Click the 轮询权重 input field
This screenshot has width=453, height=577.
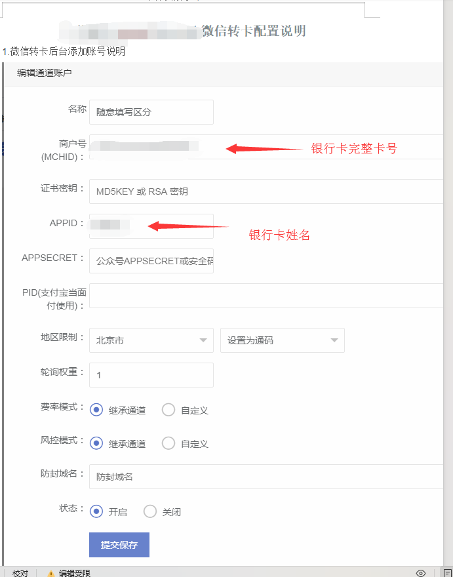coord(151,375)
